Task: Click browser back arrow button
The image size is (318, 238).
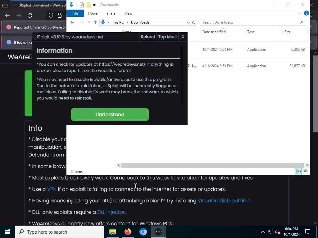Action: (7, 15)
